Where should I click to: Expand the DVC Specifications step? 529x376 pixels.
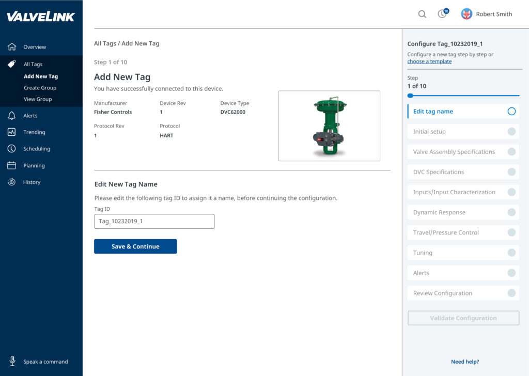pos(511,171)
